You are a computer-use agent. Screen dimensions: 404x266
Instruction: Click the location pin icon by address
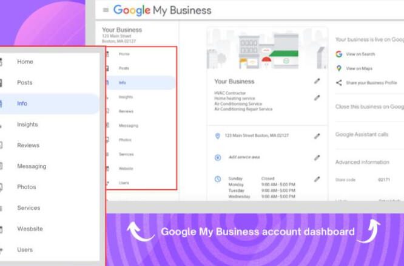[218, 136]
